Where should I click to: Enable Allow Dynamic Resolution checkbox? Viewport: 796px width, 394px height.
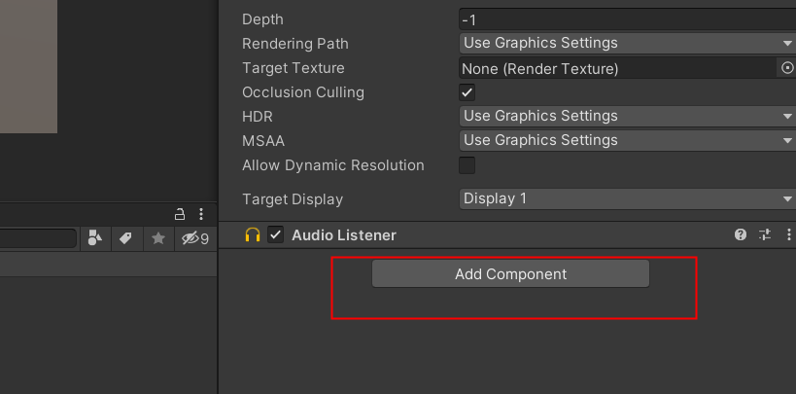coord(467,165)
